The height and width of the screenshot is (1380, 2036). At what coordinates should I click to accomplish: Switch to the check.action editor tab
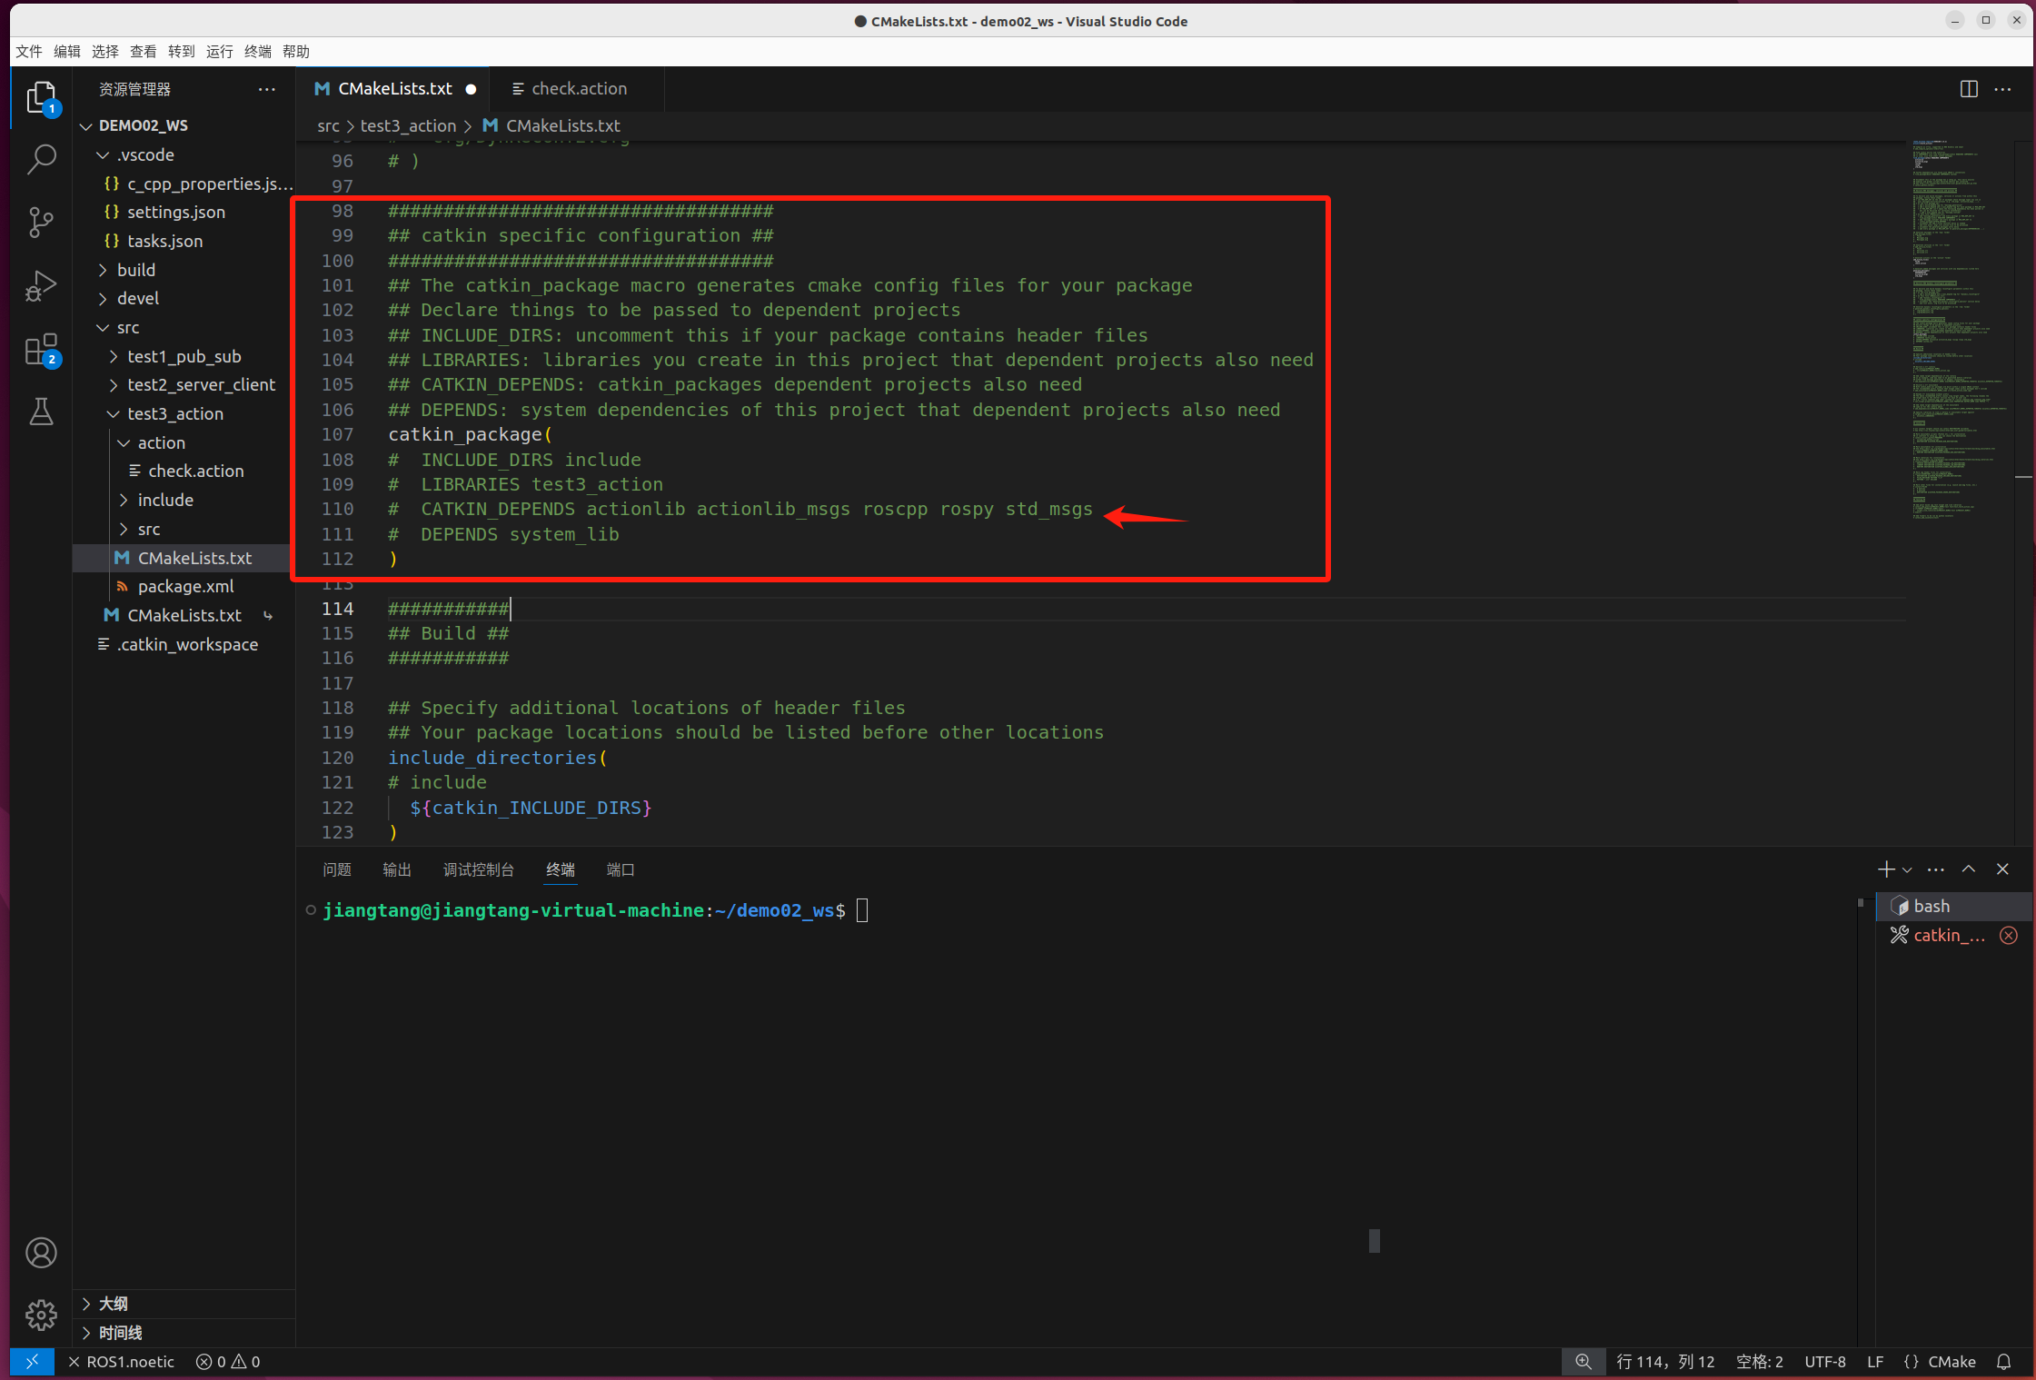[x=578, y=89]
